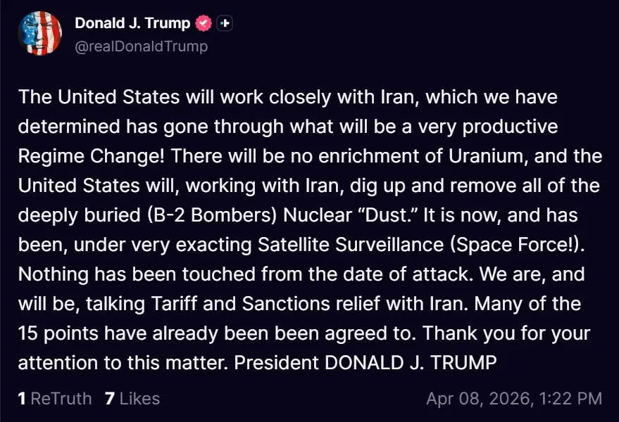Viewport: 619px width, 422px height.
Task: Click the Apr 08, 2026 timestamp
Action: [513, 399]
